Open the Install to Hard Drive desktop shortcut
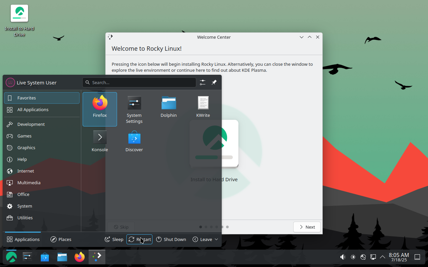 [x=19, y=21]
